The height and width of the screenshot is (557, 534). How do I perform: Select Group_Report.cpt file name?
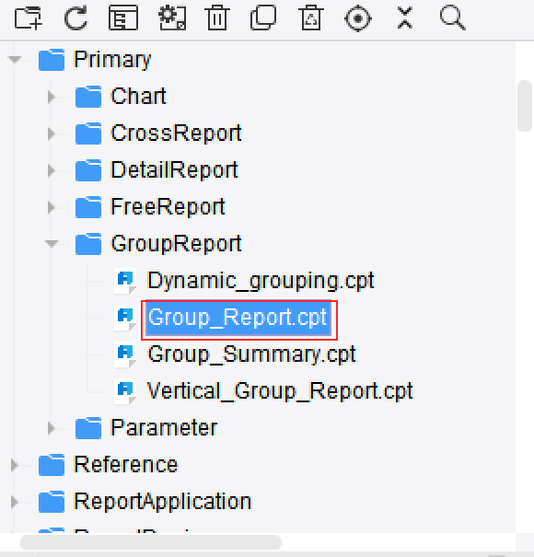tap(238, 318)
